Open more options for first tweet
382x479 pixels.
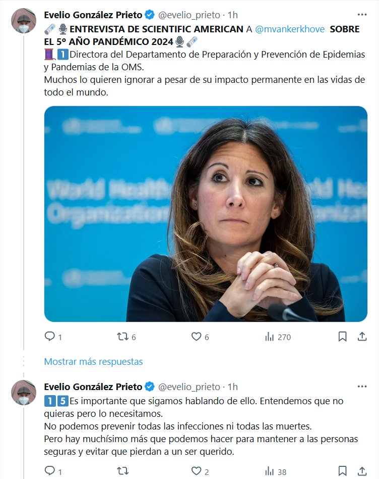[x=362, y=15]
